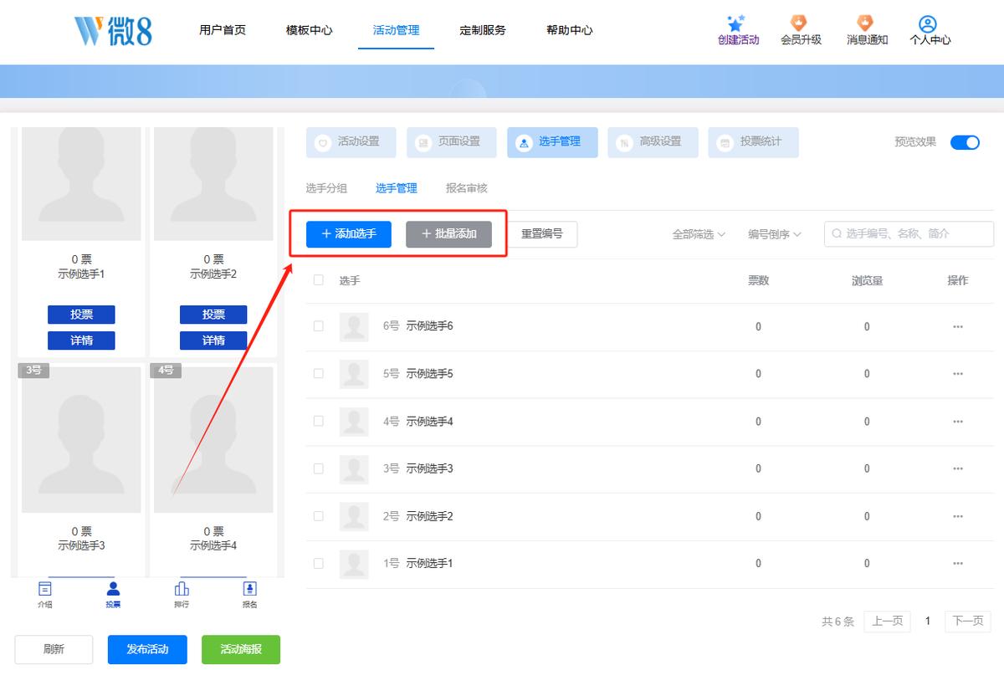This screenshot has width=1004, height=691.
Task: Switch to 投票统计 tab
Action: point(753,142)
